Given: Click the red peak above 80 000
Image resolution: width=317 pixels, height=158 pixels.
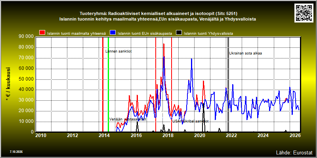Looking at the screenshot, I should pyautogui.click(x=164, y=45).
